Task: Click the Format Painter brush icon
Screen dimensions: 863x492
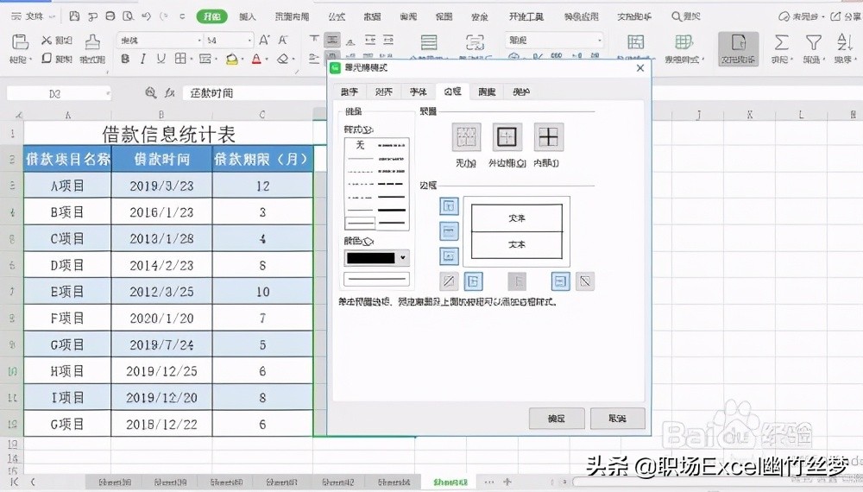Action: 92,42
